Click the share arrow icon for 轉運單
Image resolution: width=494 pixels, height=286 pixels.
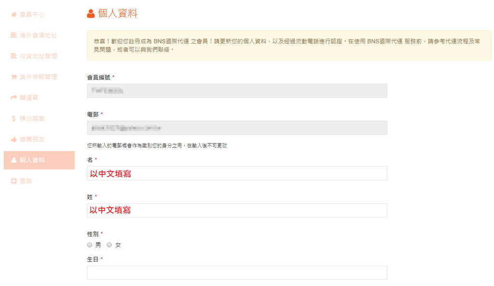pyautogui.click(x=14, y=98)
